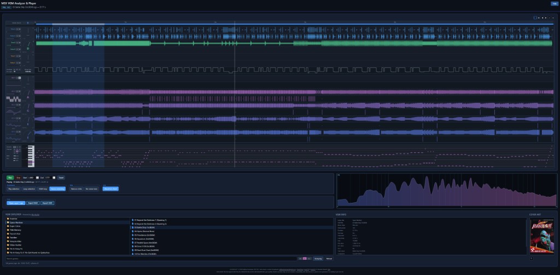
Task: Open the Super Cobra folder icon
Action: (x=8, y=226)
